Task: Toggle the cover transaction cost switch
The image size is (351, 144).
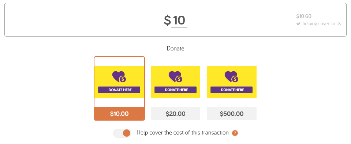Action: point(122,133)
